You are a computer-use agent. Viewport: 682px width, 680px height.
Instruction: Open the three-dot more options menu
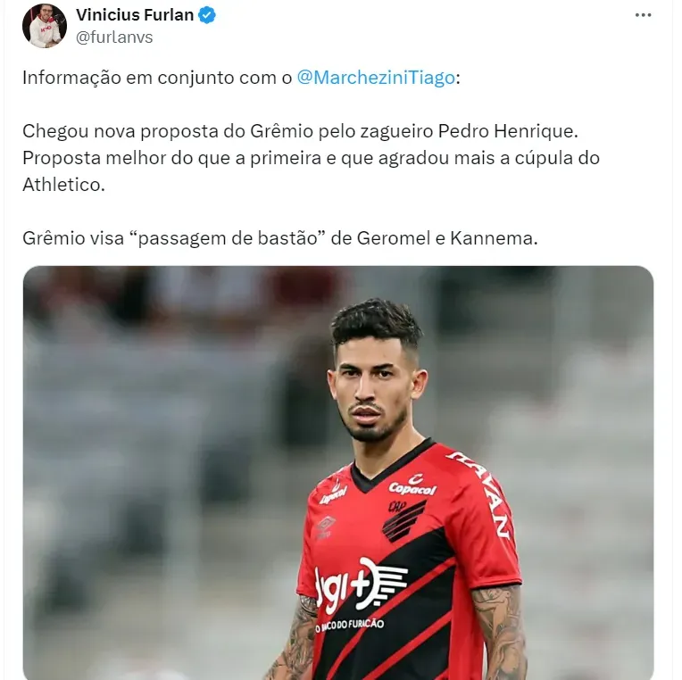coord(643,15)
